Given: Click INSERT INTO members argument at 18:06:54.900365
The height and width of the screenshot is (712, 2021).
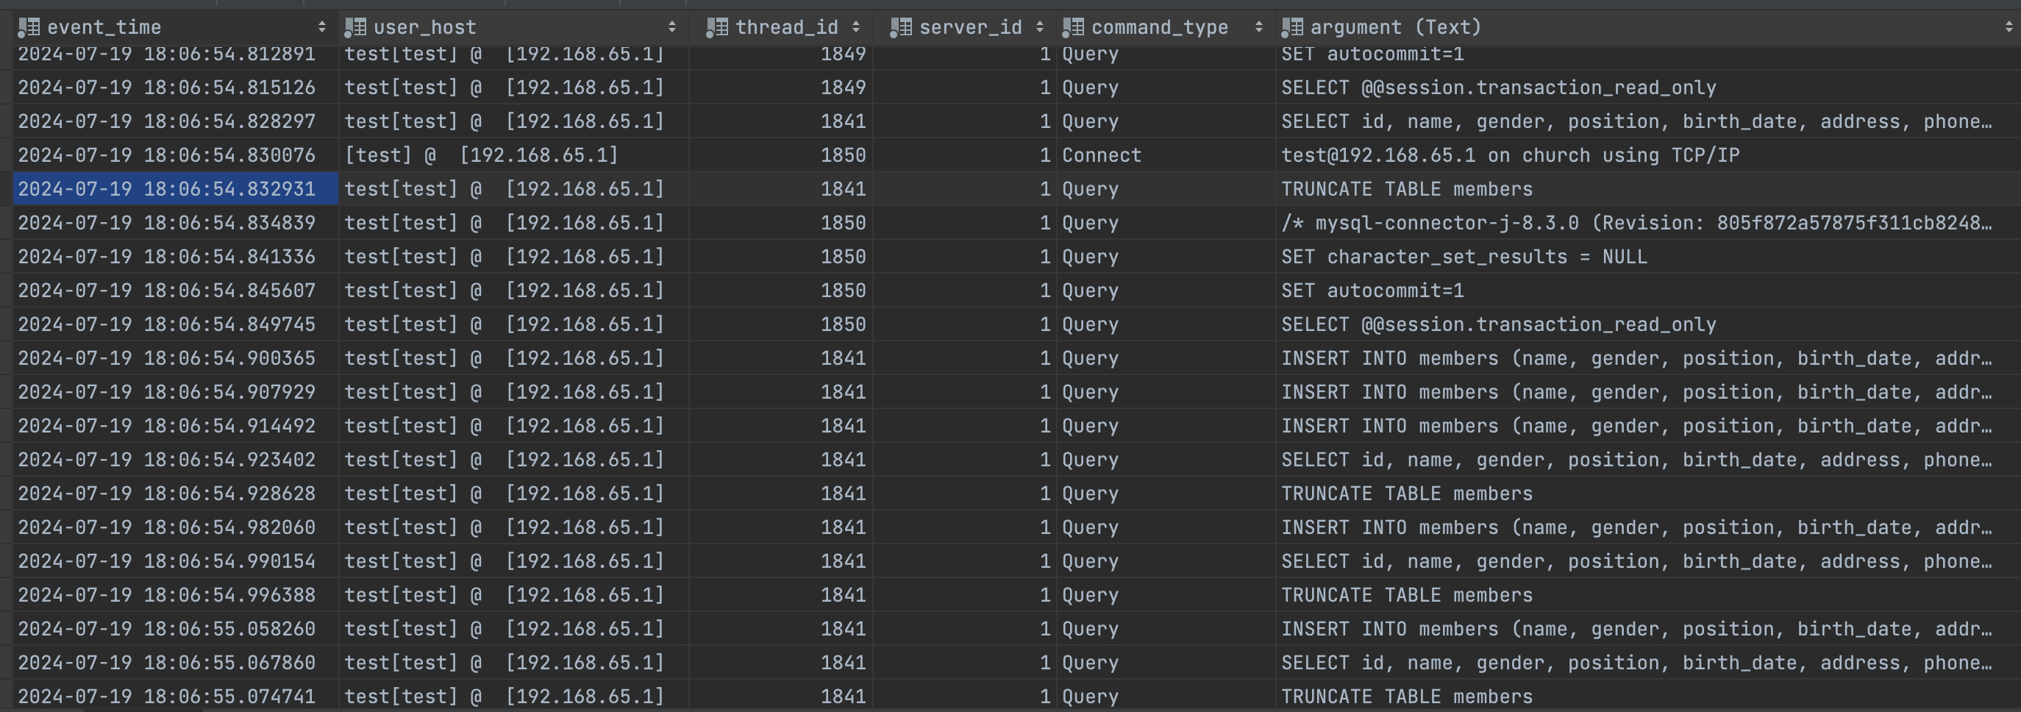Looking at the screenshot, I should click(1647, 358).
